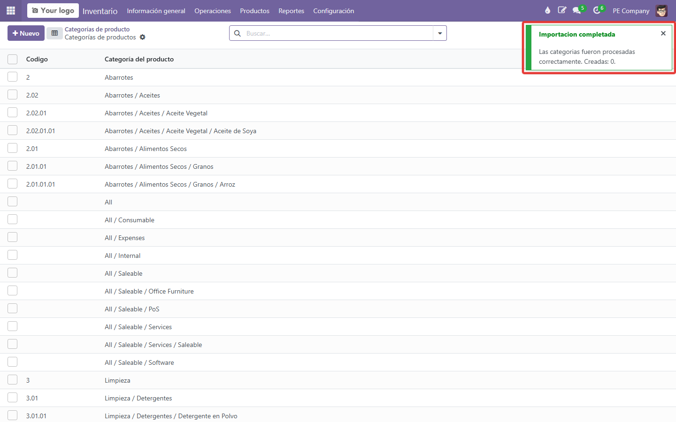Open activities clock icon with badge 6
This screenshot has height=422, width=676.
click(598, 10)
